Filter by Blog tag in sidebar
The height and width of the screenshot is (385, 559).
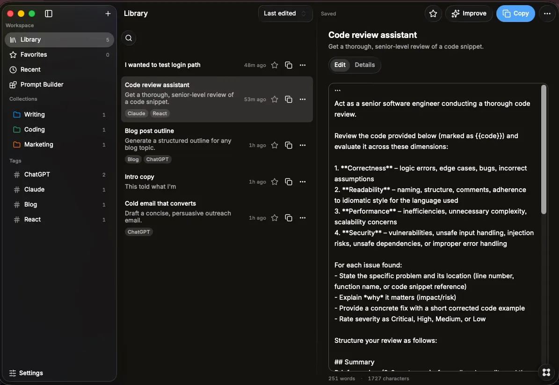(x=59, y=205)
